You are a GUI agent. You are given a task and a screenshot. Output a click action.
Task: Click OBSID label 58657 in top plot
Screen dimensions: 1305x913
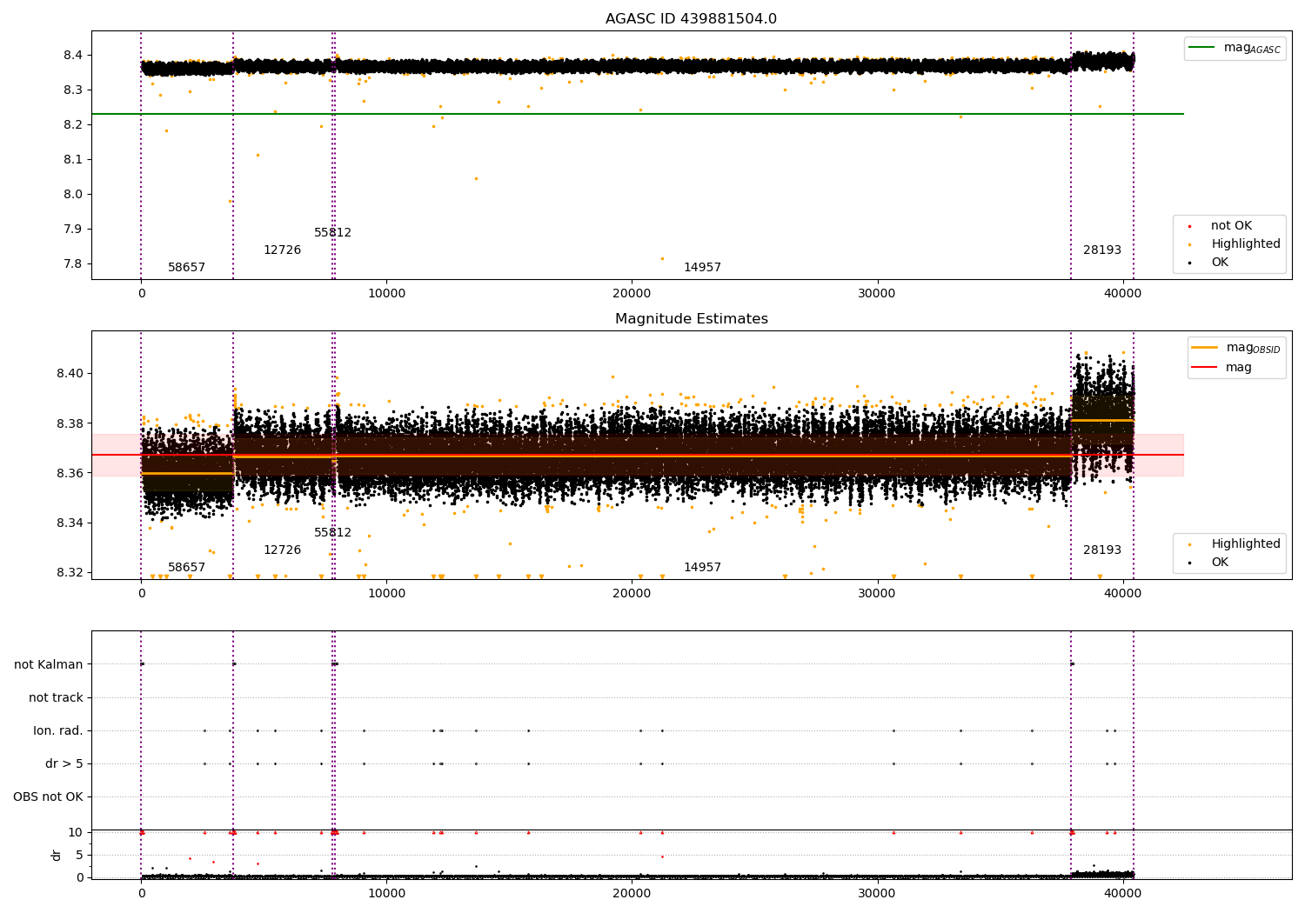[187, 268]
